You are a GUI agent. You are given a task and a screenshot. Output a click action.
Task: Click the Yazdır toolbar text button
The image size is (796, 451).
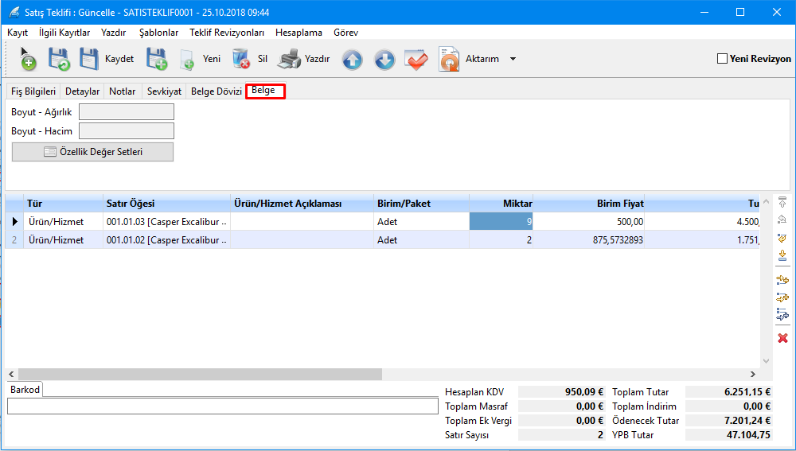click(x=318, y=59)
